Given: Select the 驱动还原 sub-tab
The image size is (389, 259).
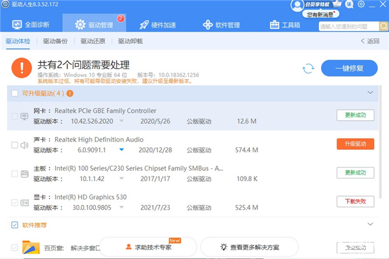Looking at the screenshot, I should click(93, 42).
